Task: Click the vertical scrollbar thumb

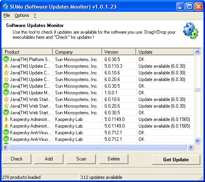Action: pyautogui.click(x=197, y=90)
